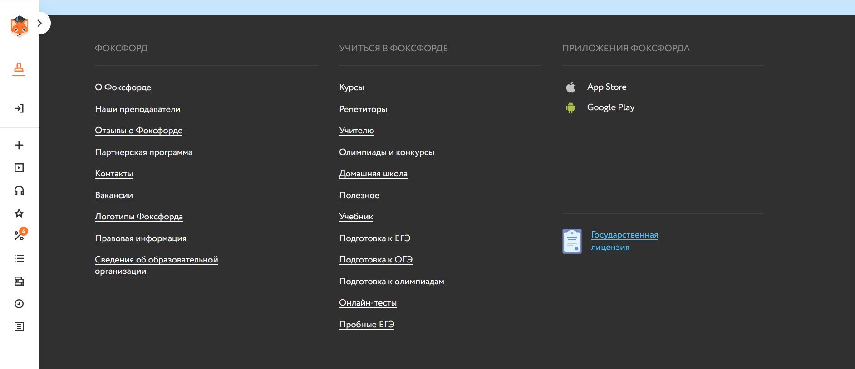Image resolution: width=855 pixels, height=369 pixels.
Task: Open the App Store link
Action: tap(607, 87)
